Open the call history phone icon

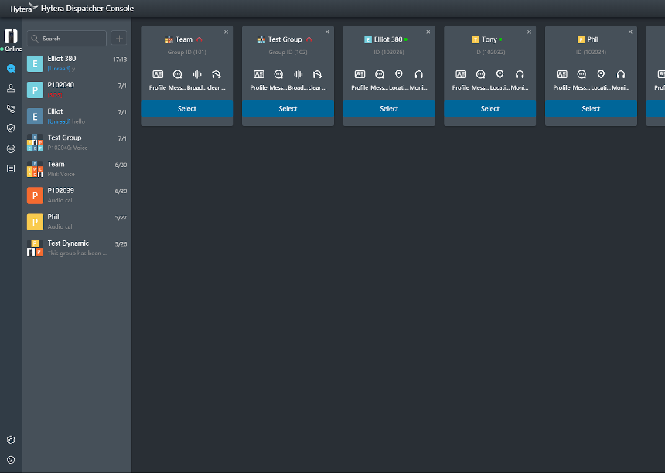tap(11, 109)
